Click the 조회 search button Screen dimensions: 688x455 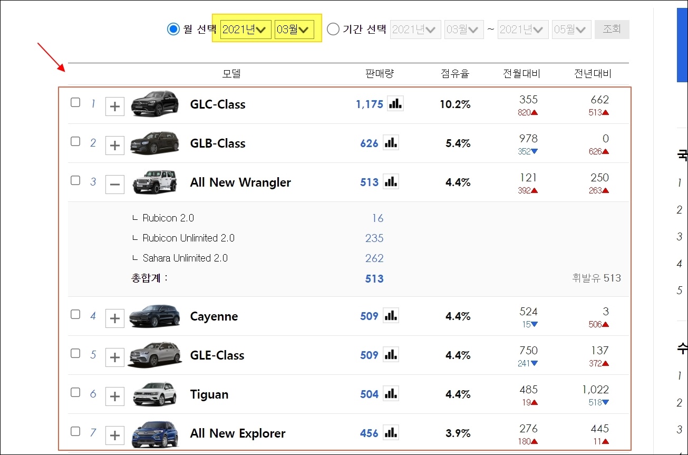point(612,30)
